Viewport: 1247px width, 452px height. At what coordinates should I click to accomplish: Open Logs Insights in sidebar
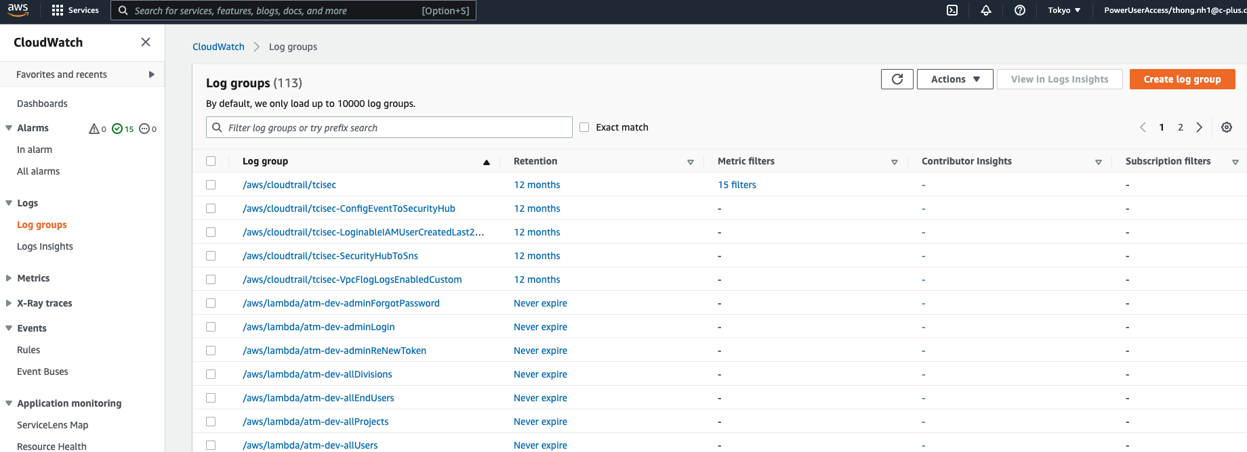[45, 246]
